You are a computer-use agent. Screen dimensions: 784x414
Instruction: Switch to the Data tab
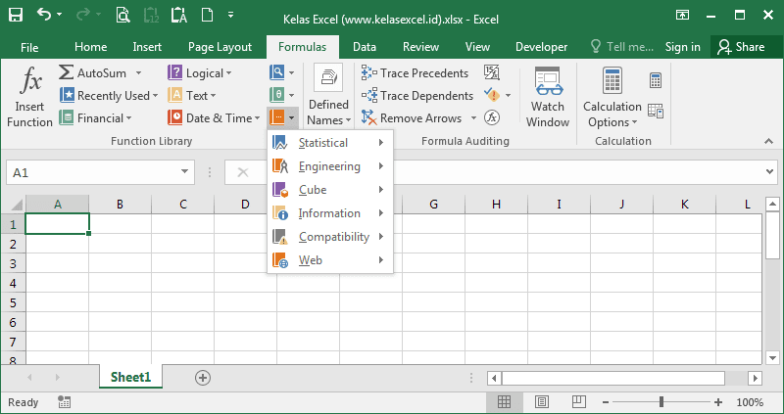365,47
